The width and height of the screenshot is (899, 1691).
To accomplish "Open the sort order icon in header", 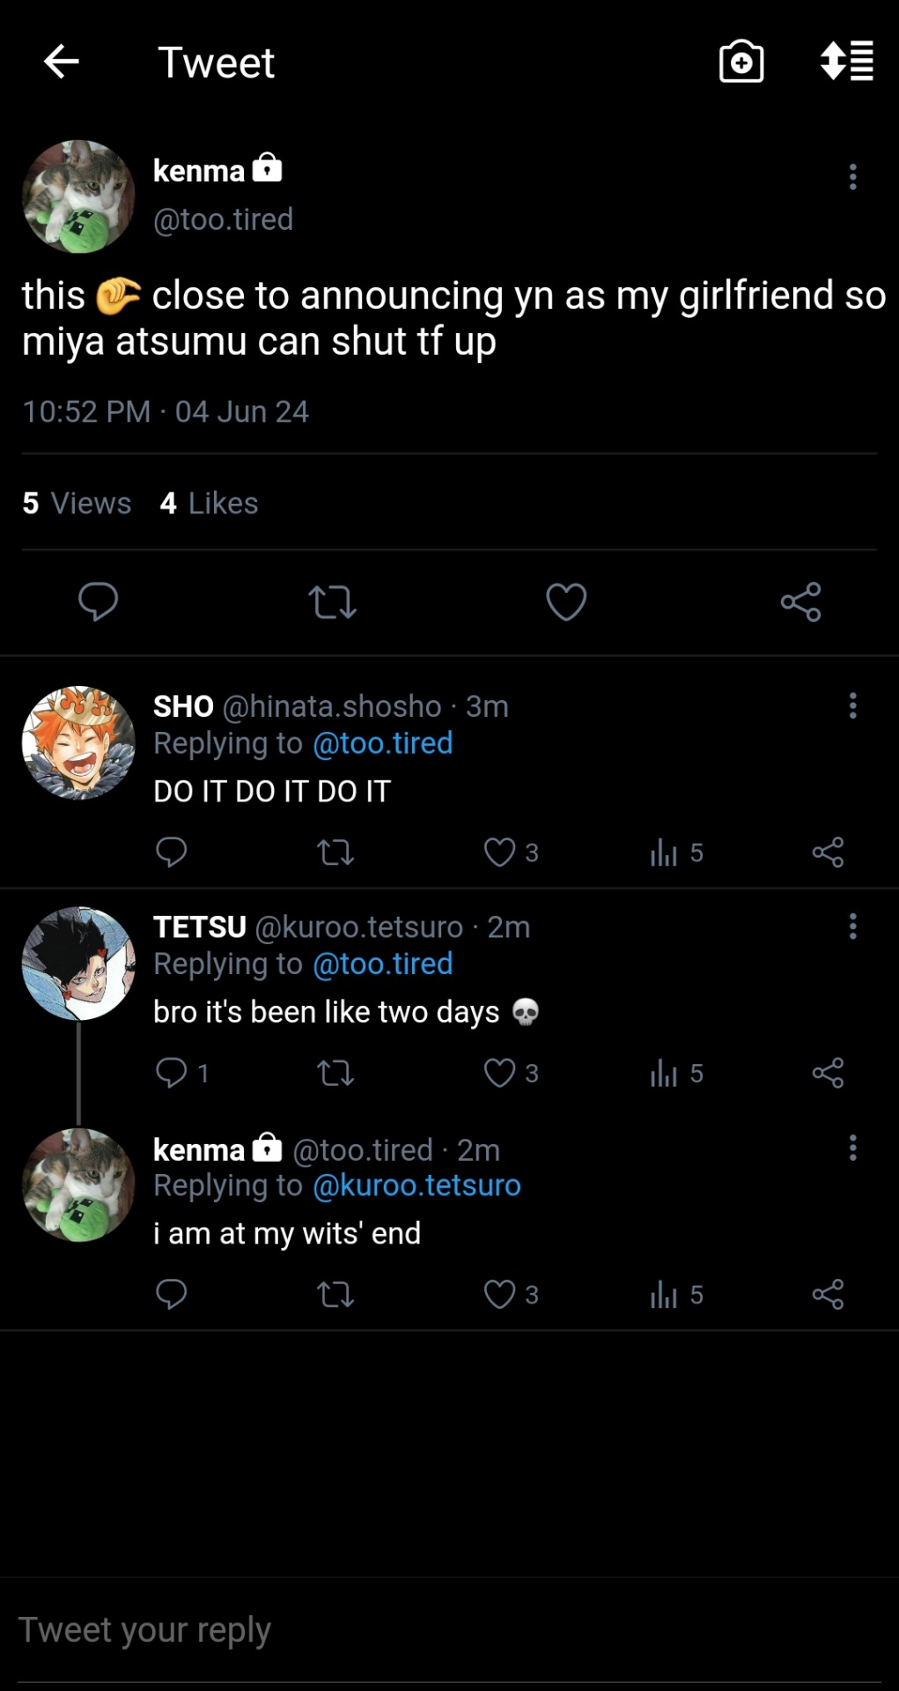I will point(846,62).
